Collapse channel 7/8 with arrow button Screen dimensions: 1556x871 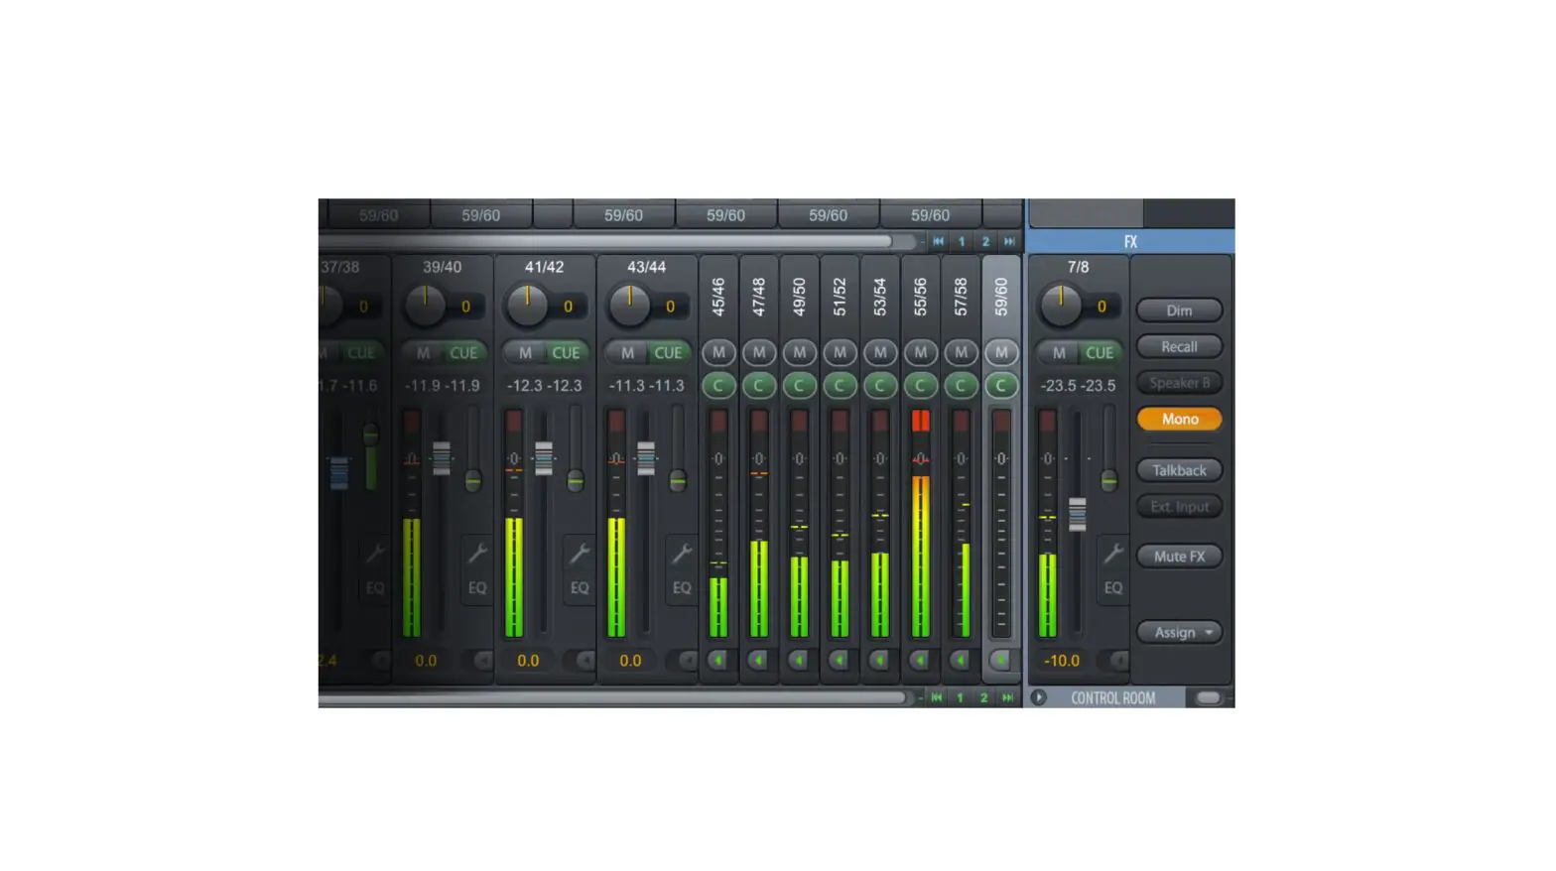tap(1119, 660)
